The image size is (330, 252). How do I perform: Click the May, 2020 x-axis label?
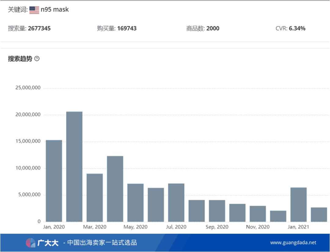(x=136, y=227)
